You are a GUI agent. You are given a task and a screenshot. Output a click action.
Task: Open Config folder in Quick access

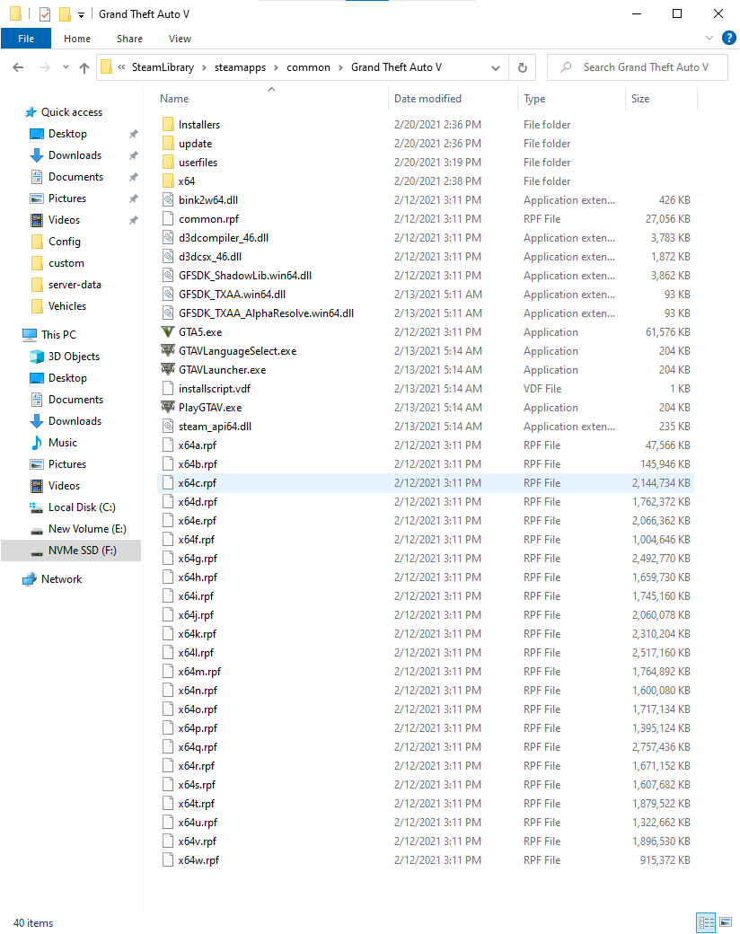(x=56, y=242)
